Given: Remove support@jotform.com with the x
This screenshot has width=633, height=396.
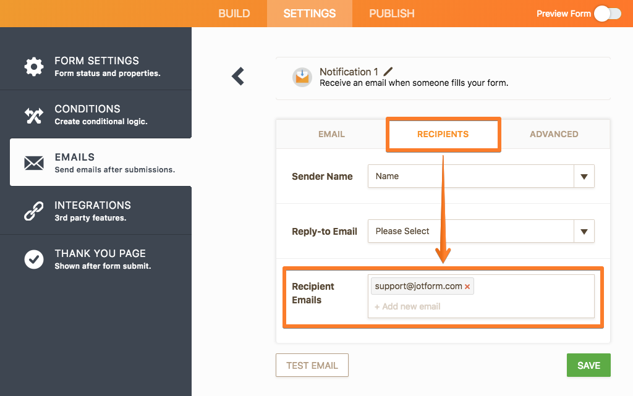Looking at the screenshot, I should pyautogui.click(x=467, y=287).
